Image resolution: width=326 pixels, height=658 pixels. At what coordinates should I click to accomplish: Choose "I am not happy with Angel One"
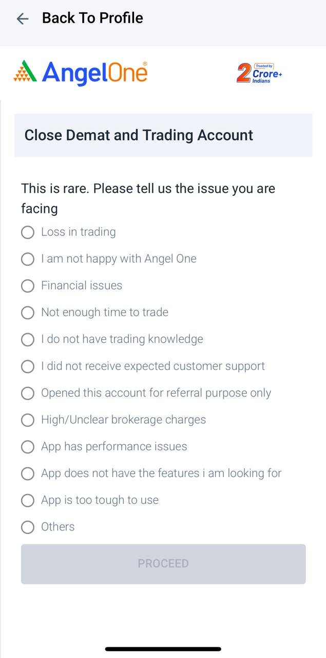[28, 259]
